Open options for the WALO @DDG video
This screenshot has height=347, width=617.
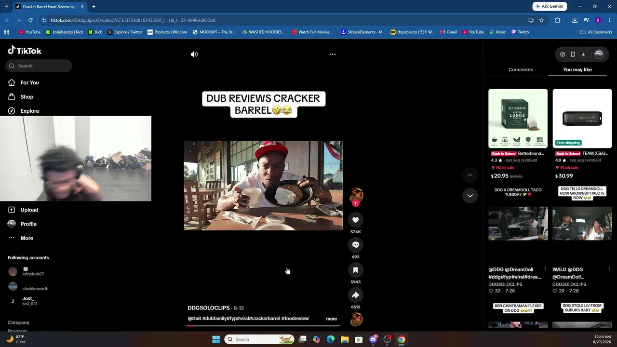pyautogui.click(x=609, y=269)
